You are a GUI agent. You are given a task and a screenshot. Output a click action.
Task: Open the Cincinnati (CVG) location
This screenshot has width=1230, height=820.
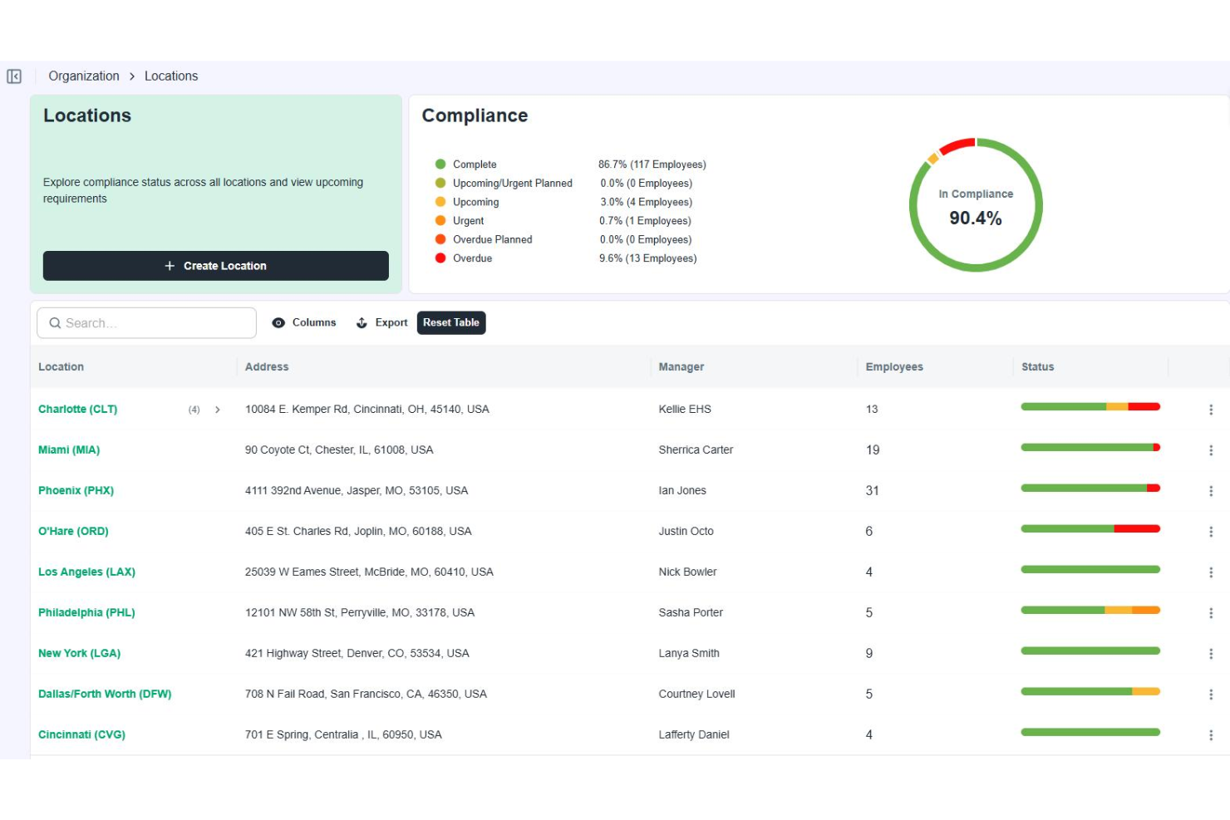point(81,734)
